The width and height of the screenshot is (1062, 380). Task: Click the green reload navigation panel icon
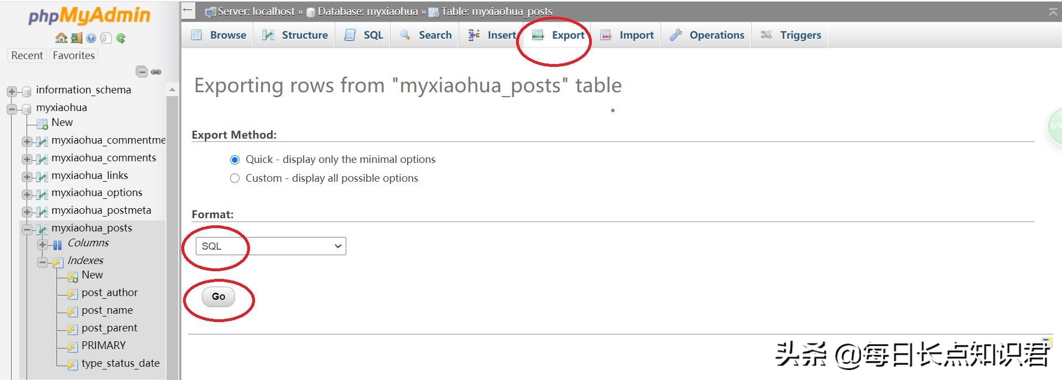coord(121,38)
